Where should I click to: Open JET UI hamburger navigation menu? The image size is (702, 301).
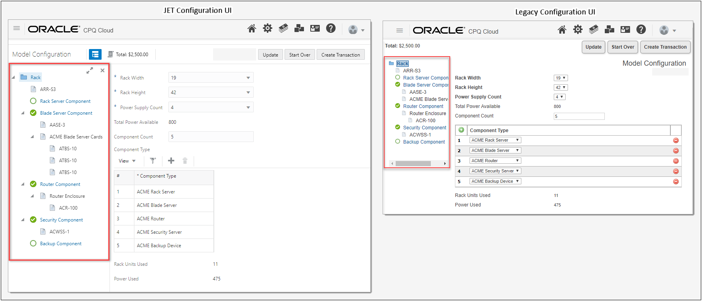pyautogui.click(x=17, y=28)
